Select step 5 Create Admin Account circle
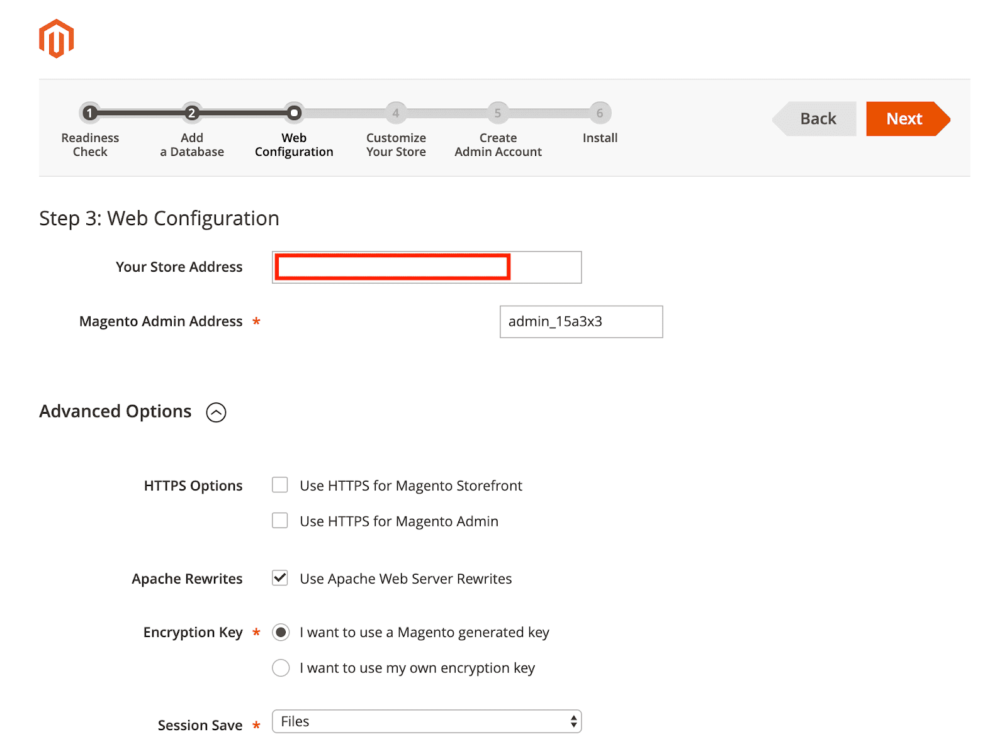 498,113
